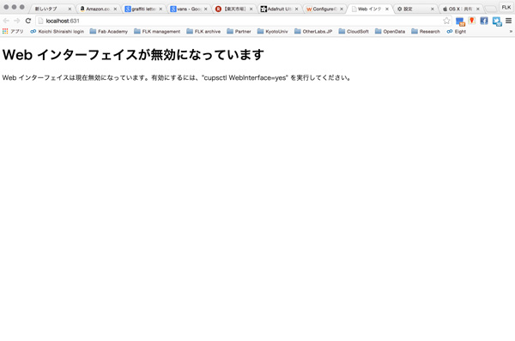Viewport: 515px width, 341px height.
Task: Click the Facebook extension icon
Action: pos(484,21)
